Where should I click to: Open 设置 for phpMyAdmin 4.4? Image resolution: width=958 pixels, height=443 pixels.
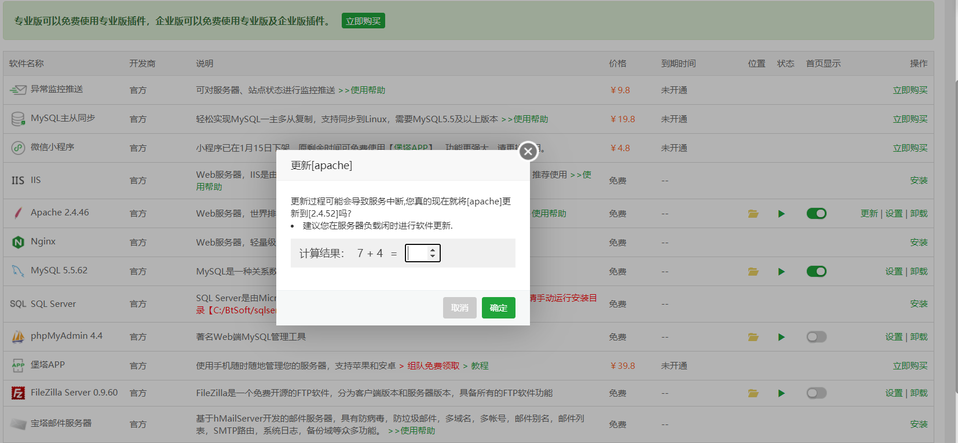point(894,337)
